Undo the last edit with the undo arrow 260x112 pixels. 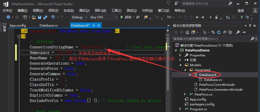coord(53,17)
